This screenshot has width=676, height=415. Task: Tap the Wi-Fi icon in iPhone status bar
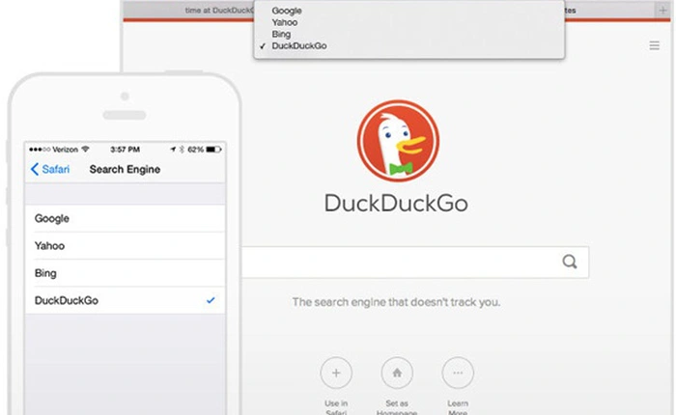coord(85,149)
